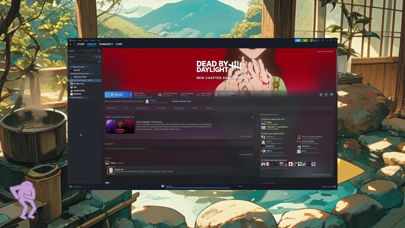Add game to favorites heart
This screenshot has height=228, width=405.
[x=332, y=94]
